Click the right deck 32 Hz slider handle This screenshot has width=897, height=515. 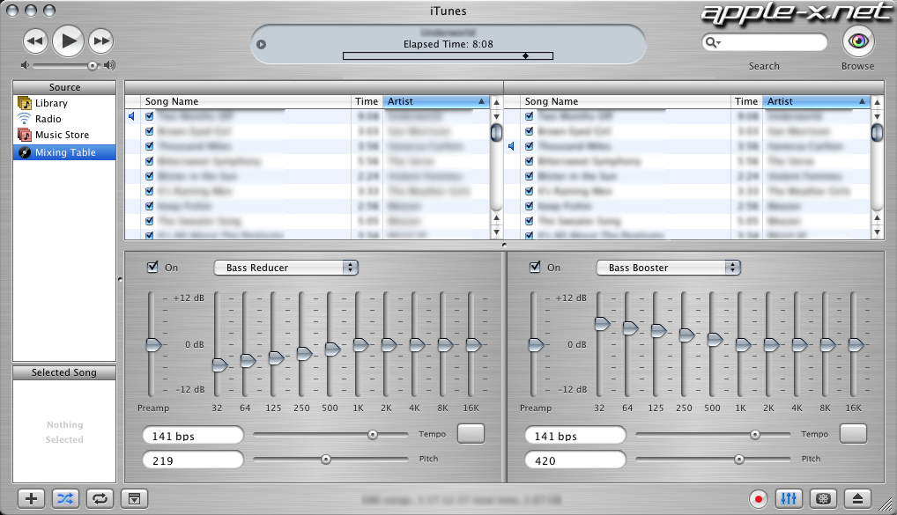pyautogui.click(x=603, y=324)
